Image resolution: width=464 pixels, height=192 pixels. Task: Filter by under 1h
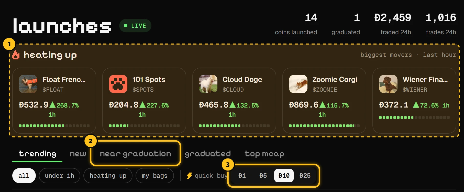60,176
